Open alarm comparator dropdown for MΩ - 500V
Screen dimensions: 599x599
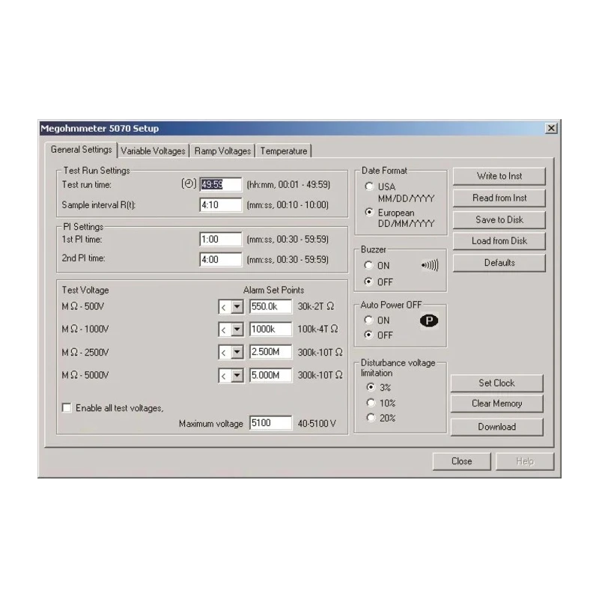tap(237, 306)
